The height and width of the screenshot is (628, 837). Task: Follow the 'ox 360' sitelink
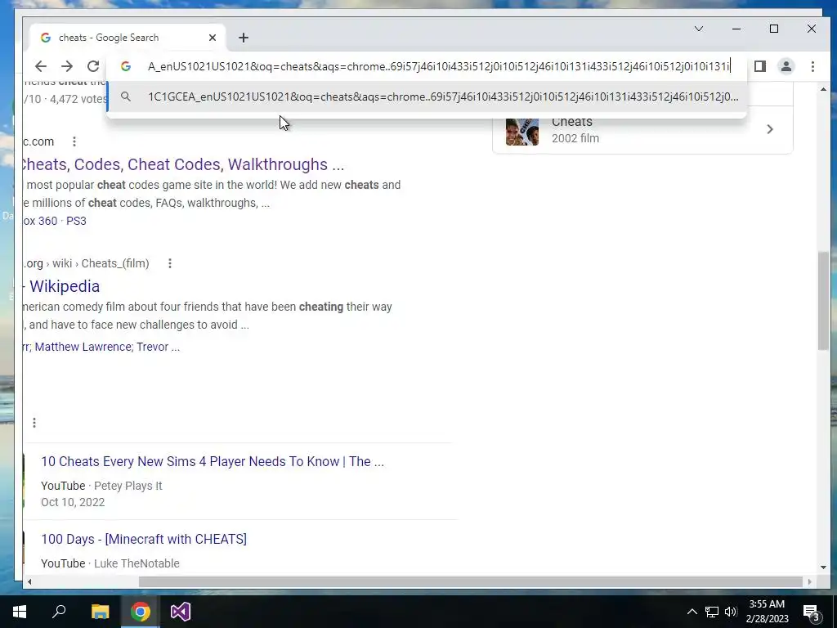(40, 221)
